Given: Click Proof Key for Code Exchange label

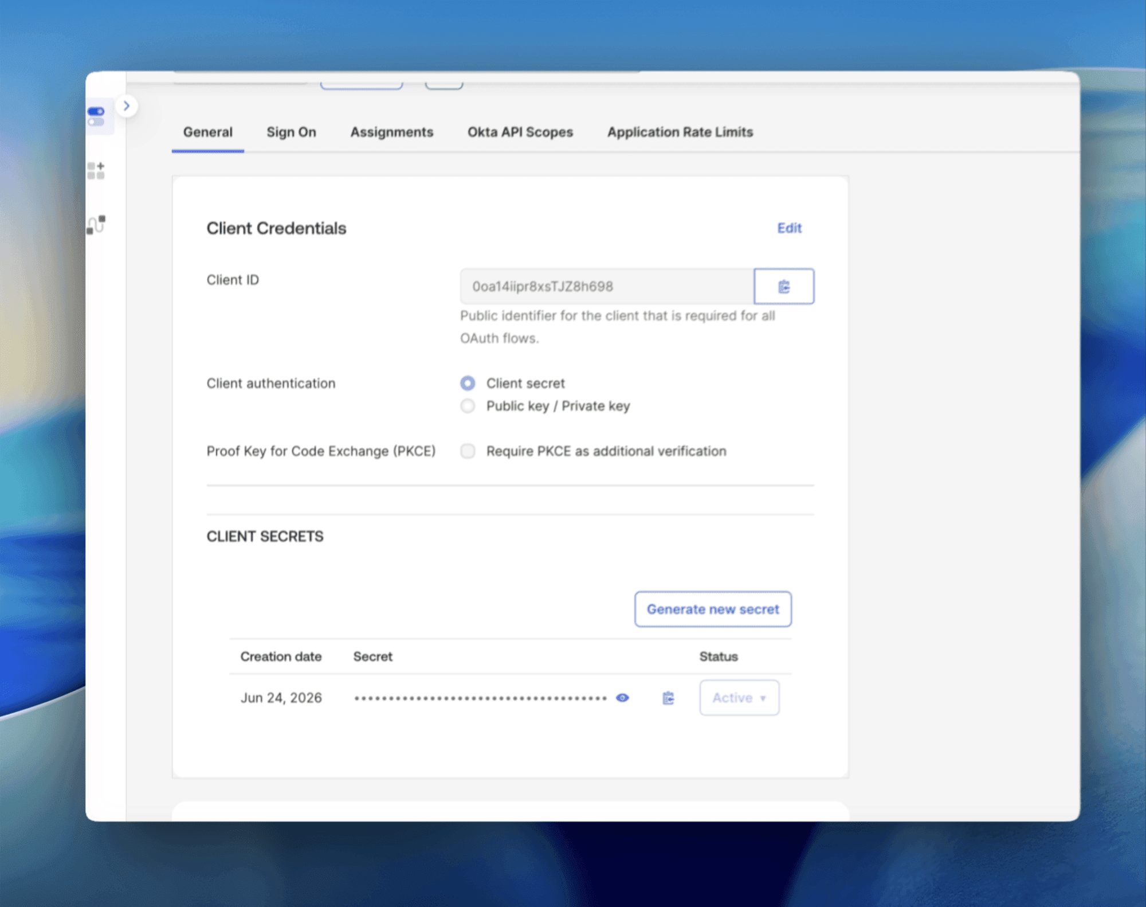Looking at the screenshot, I should coord(321,451).
